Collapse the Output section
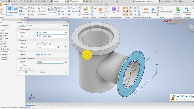 click(x=19, y=51)
